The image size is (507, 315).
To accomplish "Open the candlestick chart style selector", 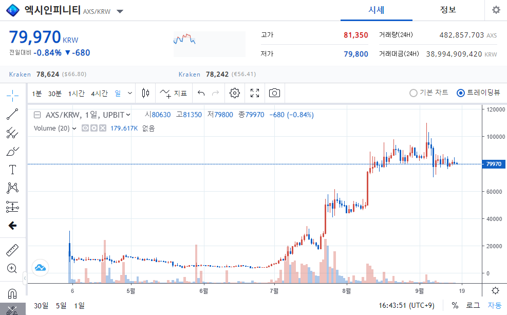I will click(x=145, y=94).
